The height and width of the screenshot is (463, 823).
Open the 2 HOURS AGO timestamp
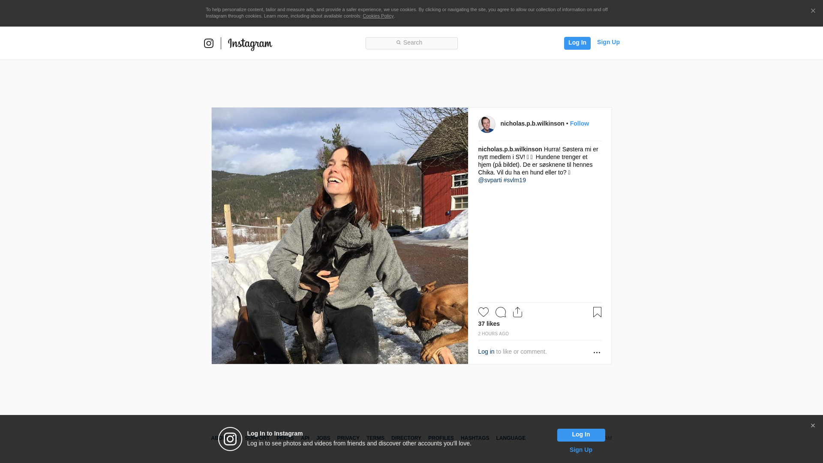(x=493, y=334)
